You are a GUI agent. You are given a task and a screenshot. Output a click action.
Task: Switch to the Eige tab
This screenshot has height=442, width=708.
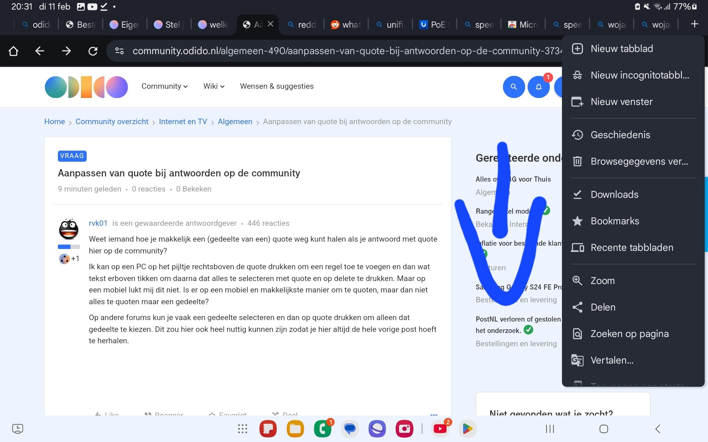pyautogui.click(x=125, y=25)
